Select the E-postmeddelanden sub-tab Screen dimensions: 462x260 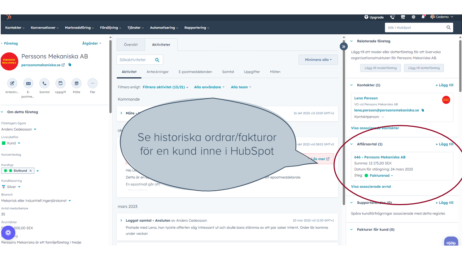(x=195, y=72)
